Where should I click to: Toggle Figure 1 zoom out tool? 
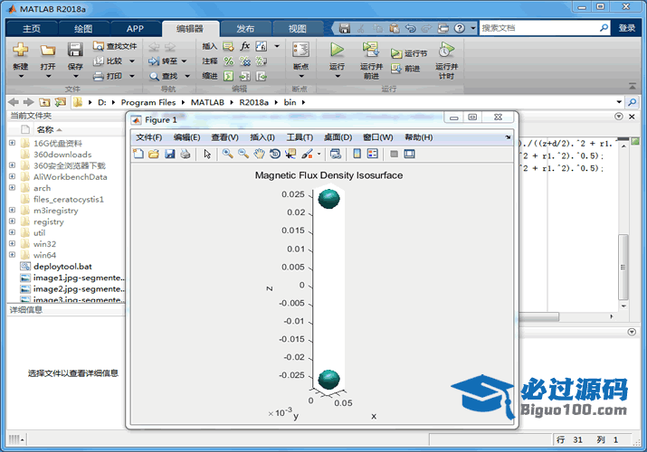[x=243, y=154]
